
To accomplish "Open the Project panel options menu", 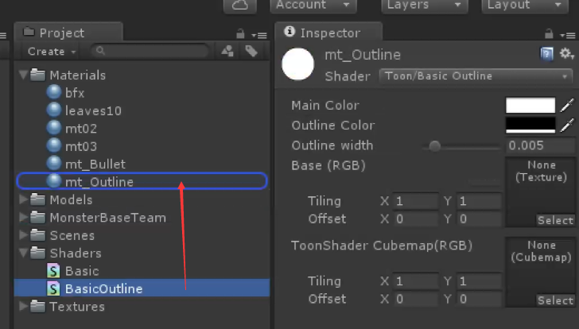I will point(259,36).
